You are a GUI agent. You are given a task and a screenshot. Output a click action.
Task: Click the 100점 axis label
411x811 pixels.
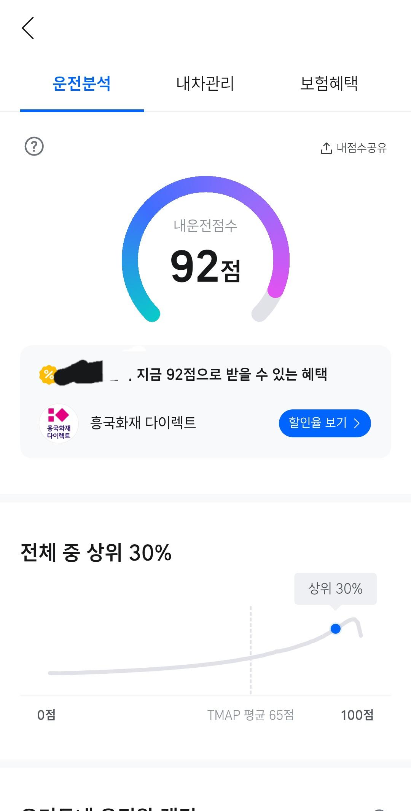(x=357, y=715)
